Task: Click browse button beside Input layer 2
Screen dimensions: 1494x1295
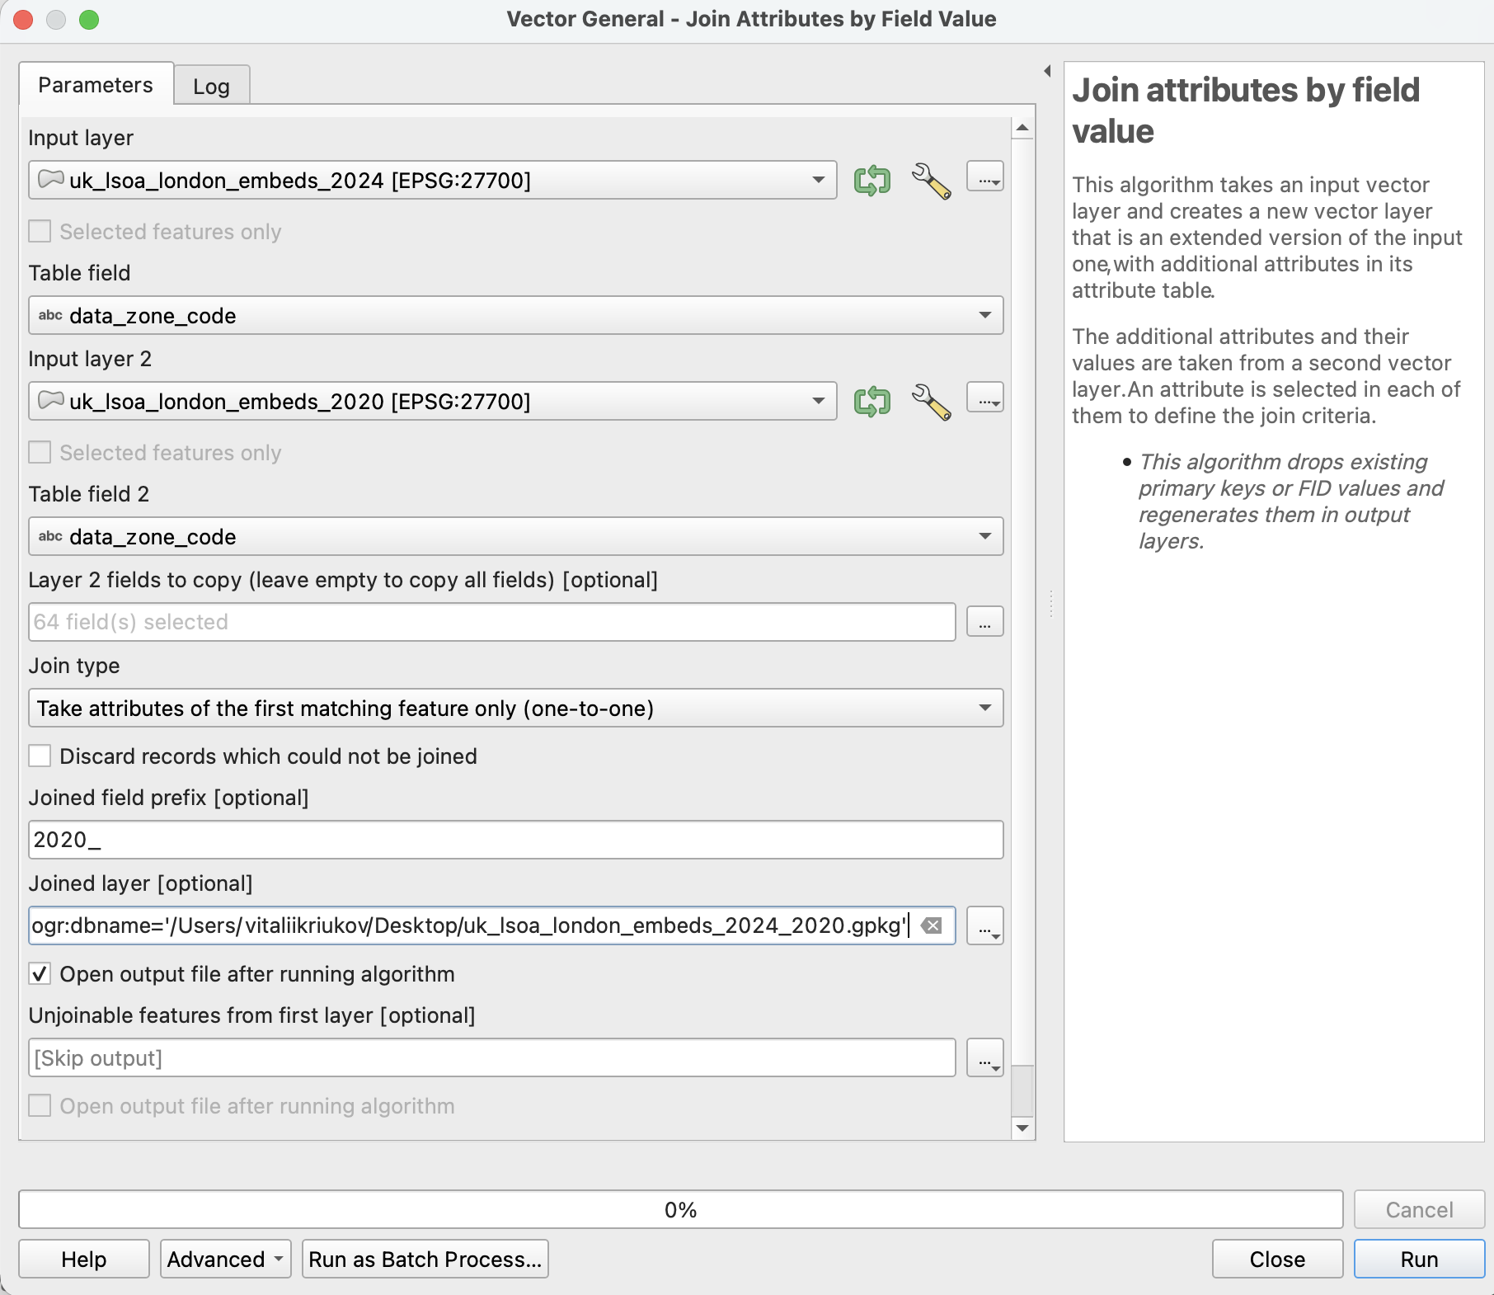Action: tap(984, 399)
